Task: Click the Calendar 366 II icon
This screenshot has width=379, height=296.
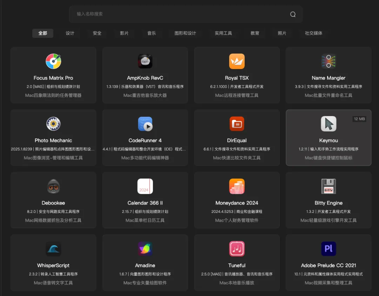Action: pyautogui.click(x=145, y=186)
